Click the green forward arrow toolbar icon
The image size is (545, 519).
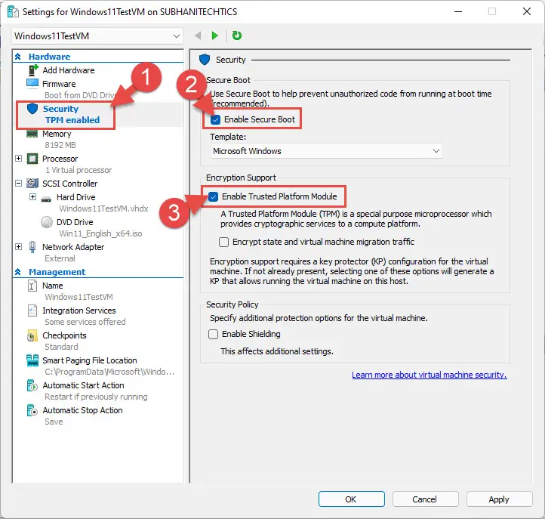pyautogui.click(x=215, y=36)
